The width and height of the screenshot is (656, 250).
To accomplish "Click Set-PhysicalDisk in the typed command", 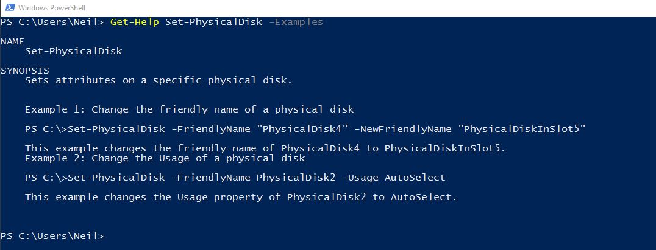I will click(213, 22).
